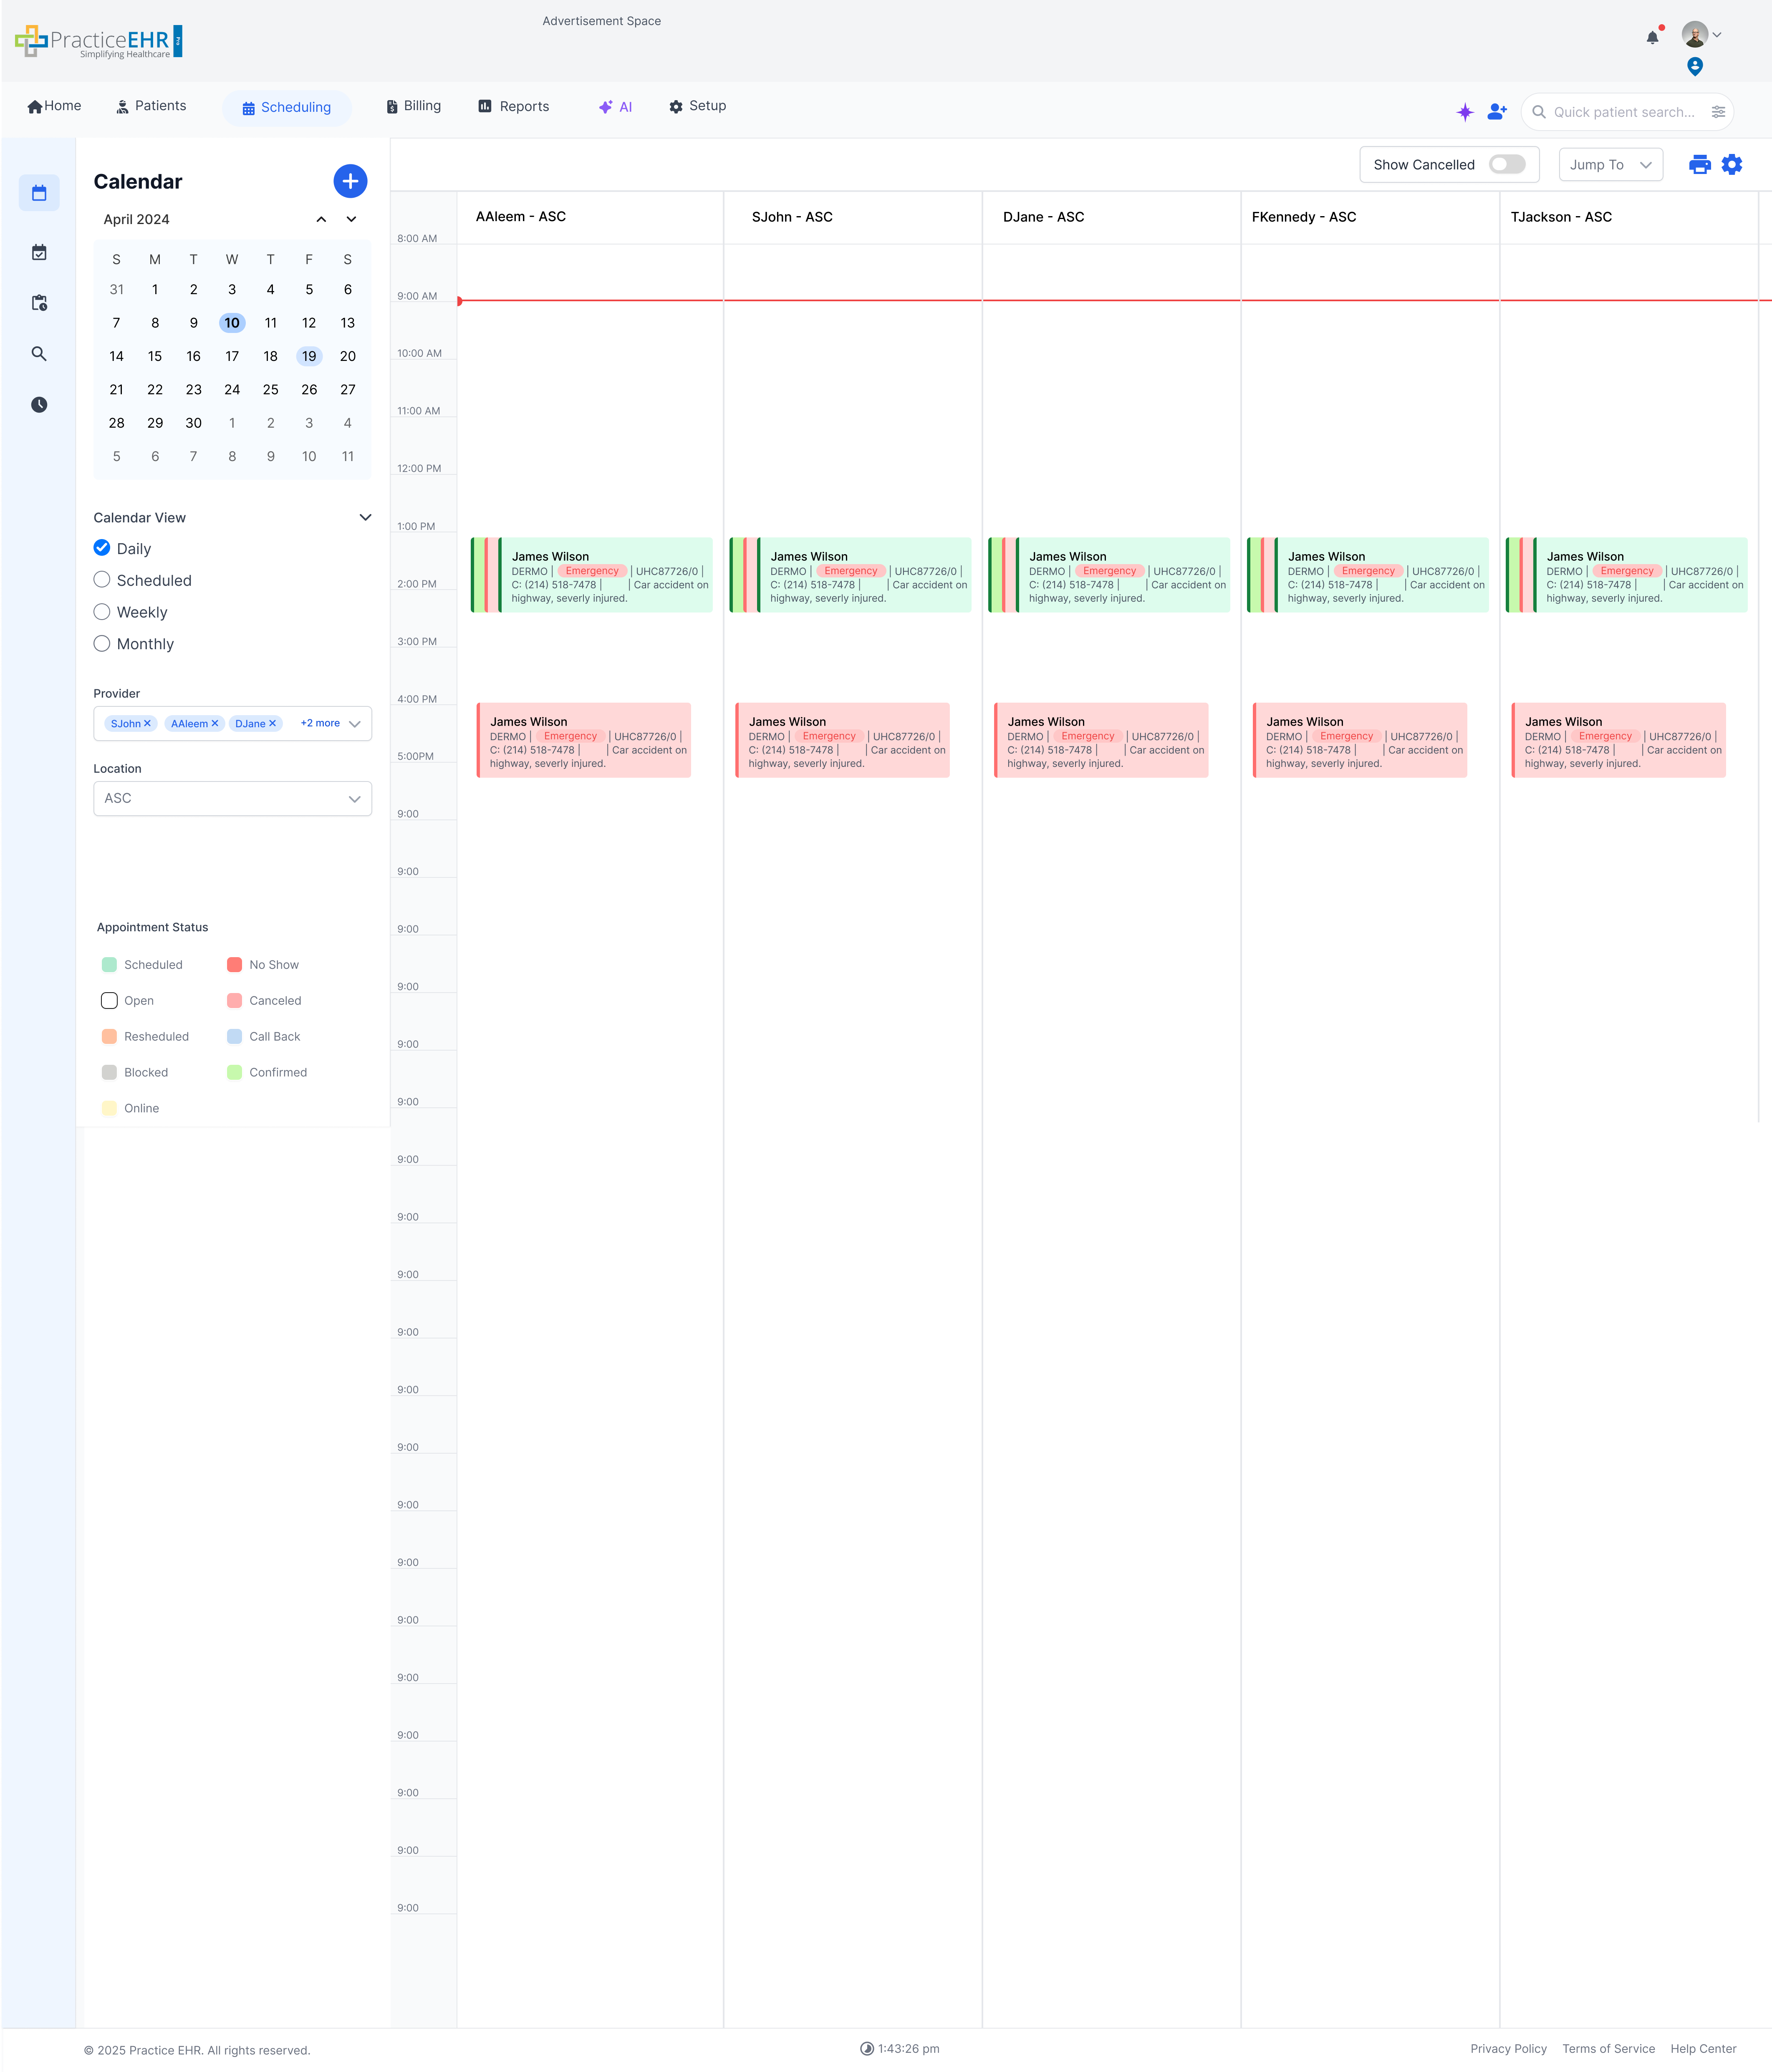Click the blue plus add appointment button
This screenshot has height=2072, width=1772.
(350, 181)
